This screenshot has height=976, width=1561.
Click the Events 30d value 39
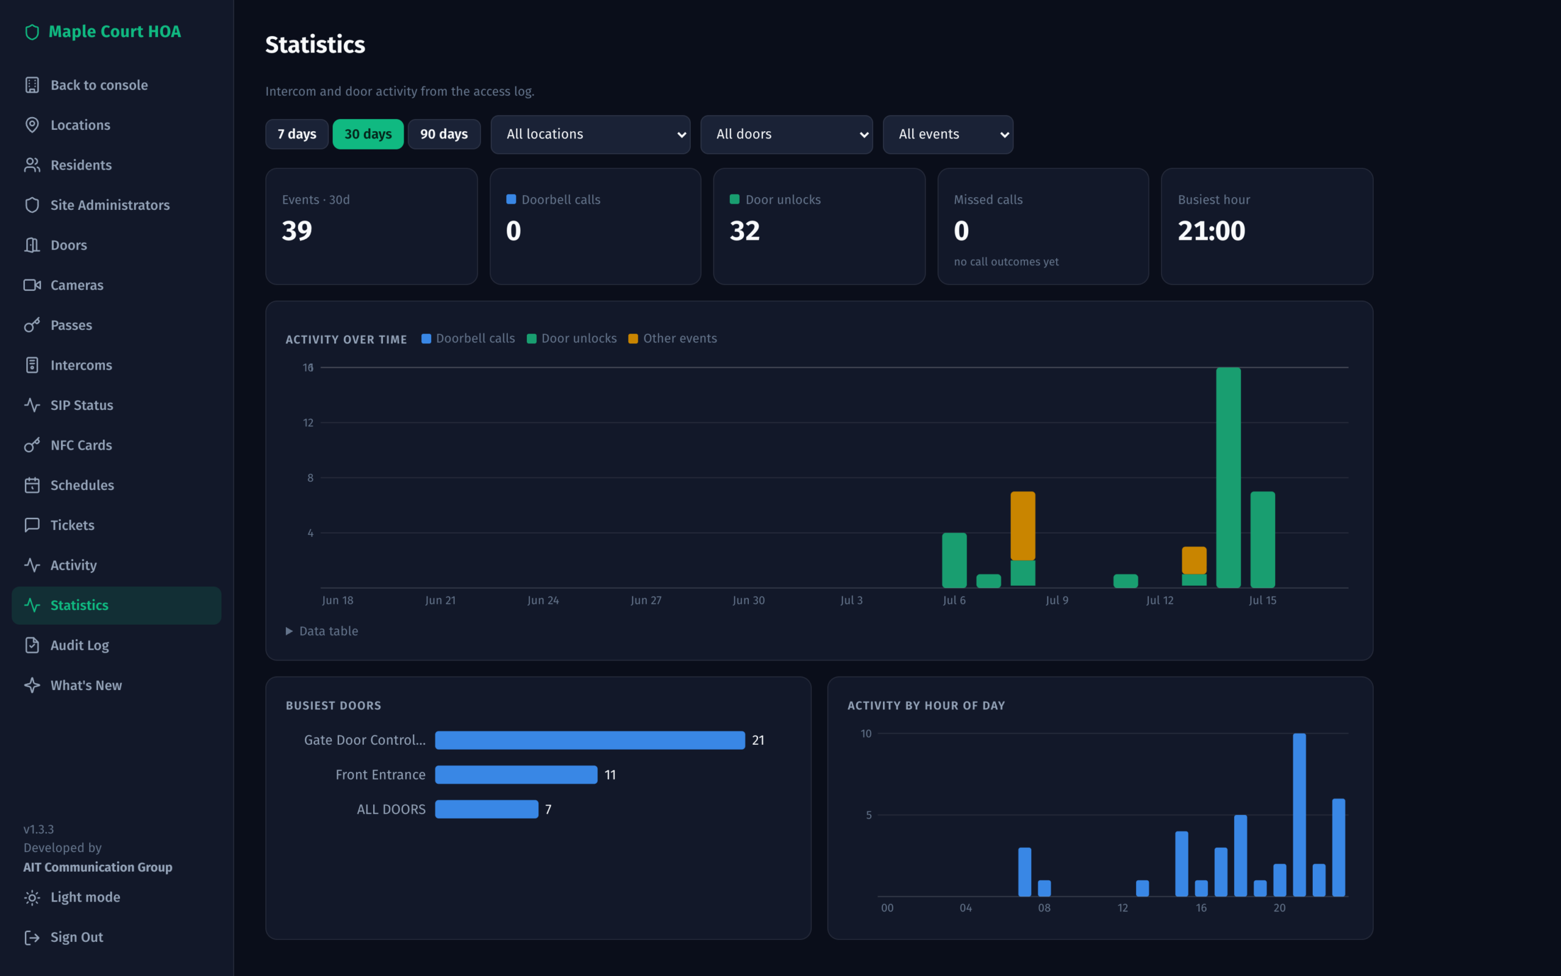[x=297, y=231]
